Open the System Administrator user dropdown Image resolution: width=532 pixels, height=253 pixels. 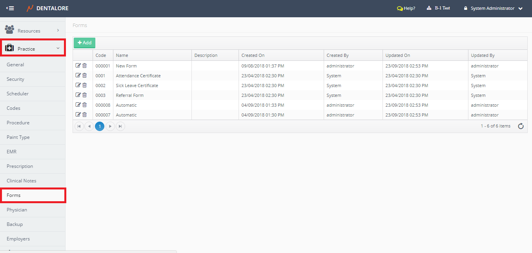(x=493, y=8)
